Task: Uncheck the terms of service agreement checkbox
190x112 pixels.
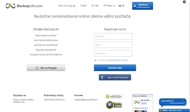Action: pyautogui.click(x=96, y=60)
